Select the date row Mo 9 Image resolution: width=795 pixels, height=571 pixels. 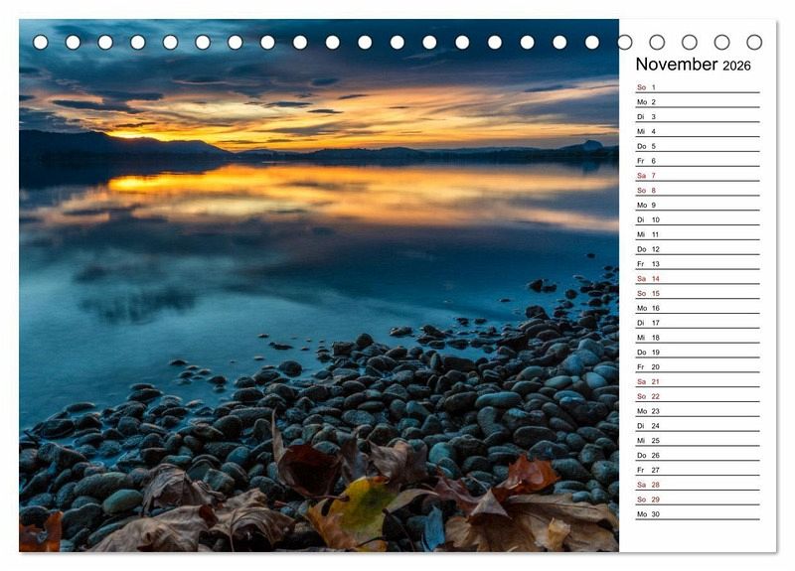point(698,205)
